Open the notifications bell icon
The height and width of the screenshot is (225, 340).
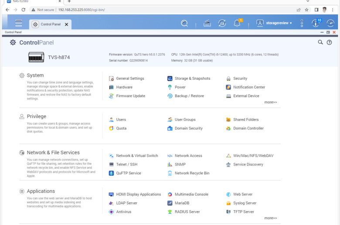click(x=237, y=23)
